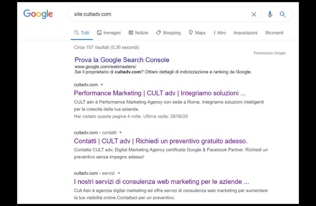Open the Prova la Google Search Console link
Image resolution: width=316 pixels, height=206 pixels.
(122, 60)
